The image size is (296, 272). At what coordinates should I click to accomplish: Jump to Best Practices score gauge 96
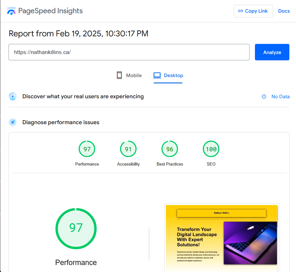click(170, 149)
